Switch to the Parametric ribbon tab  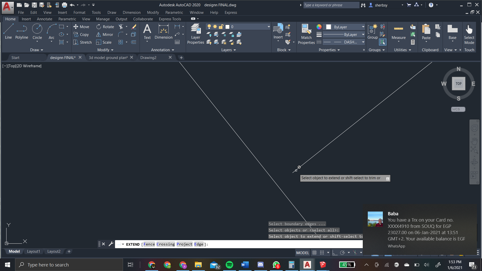point(67,19)
